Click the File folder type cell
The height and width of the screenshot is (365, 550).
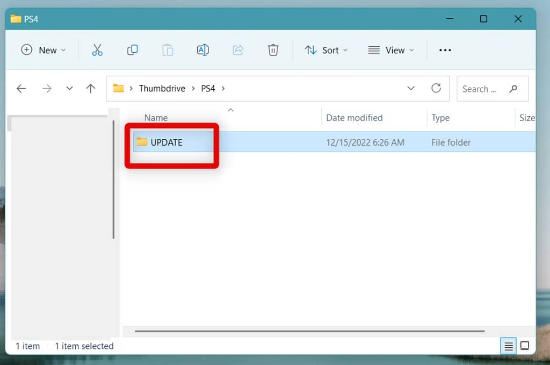tap(451, 142)
